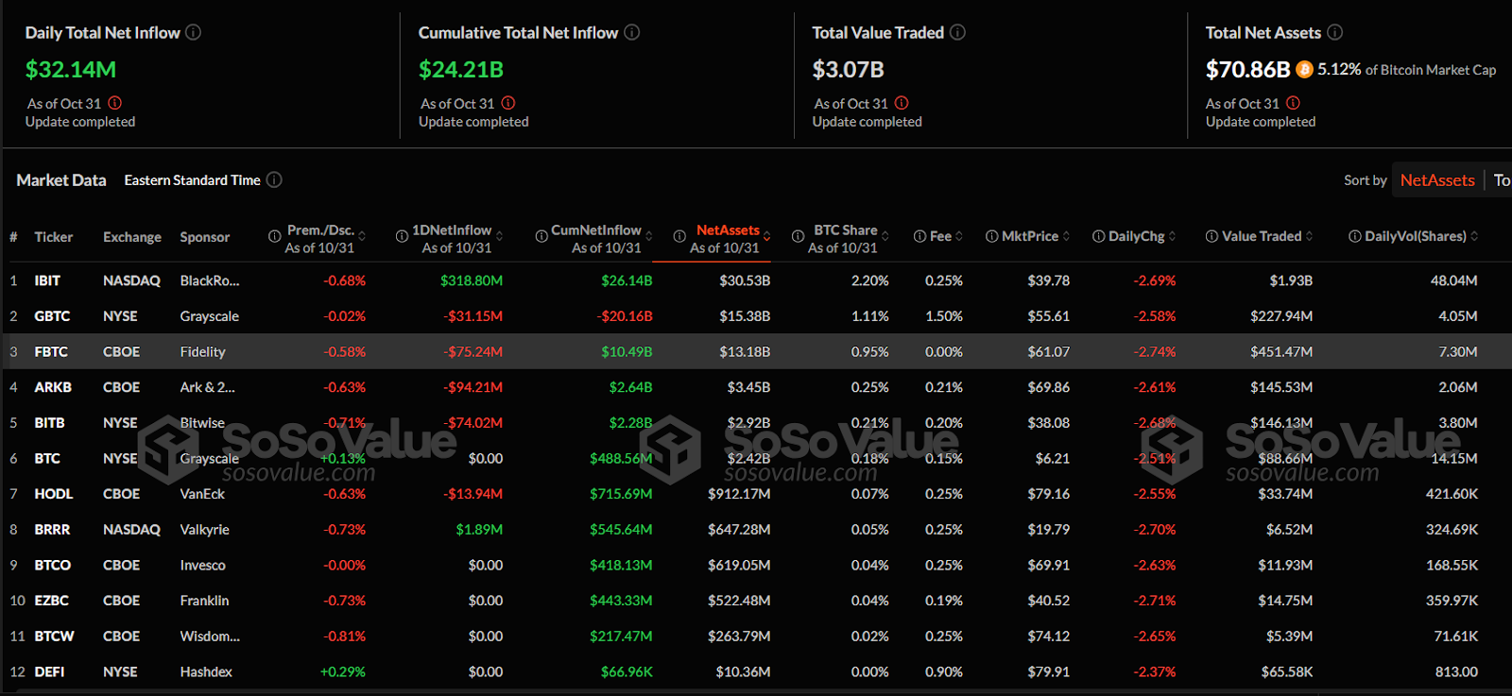Viewport: 1512px width, 696px height.
Task: Open the Eastern Standard Time info icon
Action: click(x=274, y=179)
